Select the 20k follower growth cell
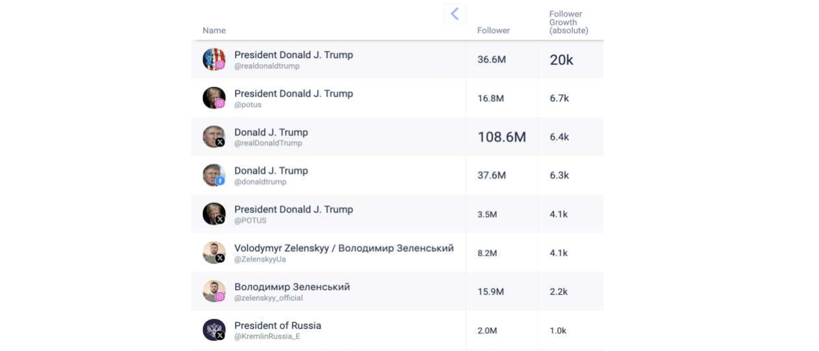This screenshot has width=819, height=351. (x=561, y=60)
